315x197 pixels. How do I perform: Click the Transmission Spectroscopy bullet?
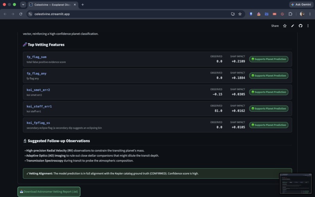[79, 161]
